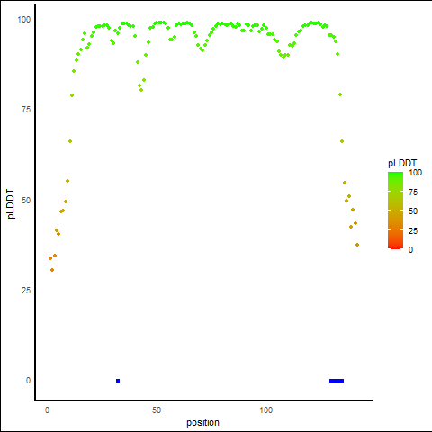Click the last orange data point at far right
The width and height of the screenshot is (432, 432).
pos(357,245)
